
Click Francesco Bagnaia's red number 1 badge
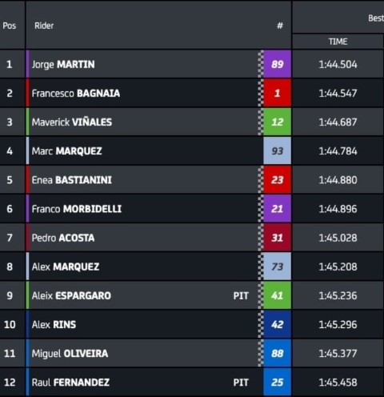[277, 93]
